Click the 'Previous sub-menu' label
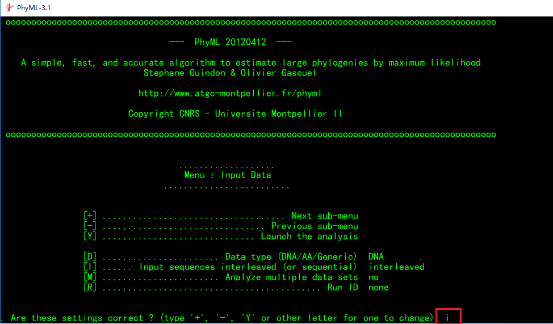 [x=315, y=226]
